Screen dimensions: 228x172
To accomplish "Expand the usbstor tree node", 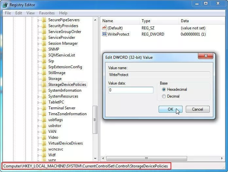I will 38,126.
